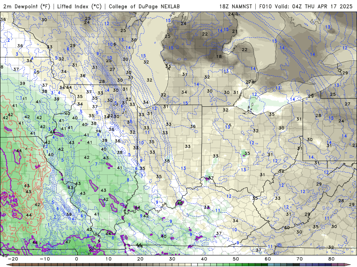Click the '-20' color bar tick label
This screenshot has width=357, height=267.
[x=13, y=259]
